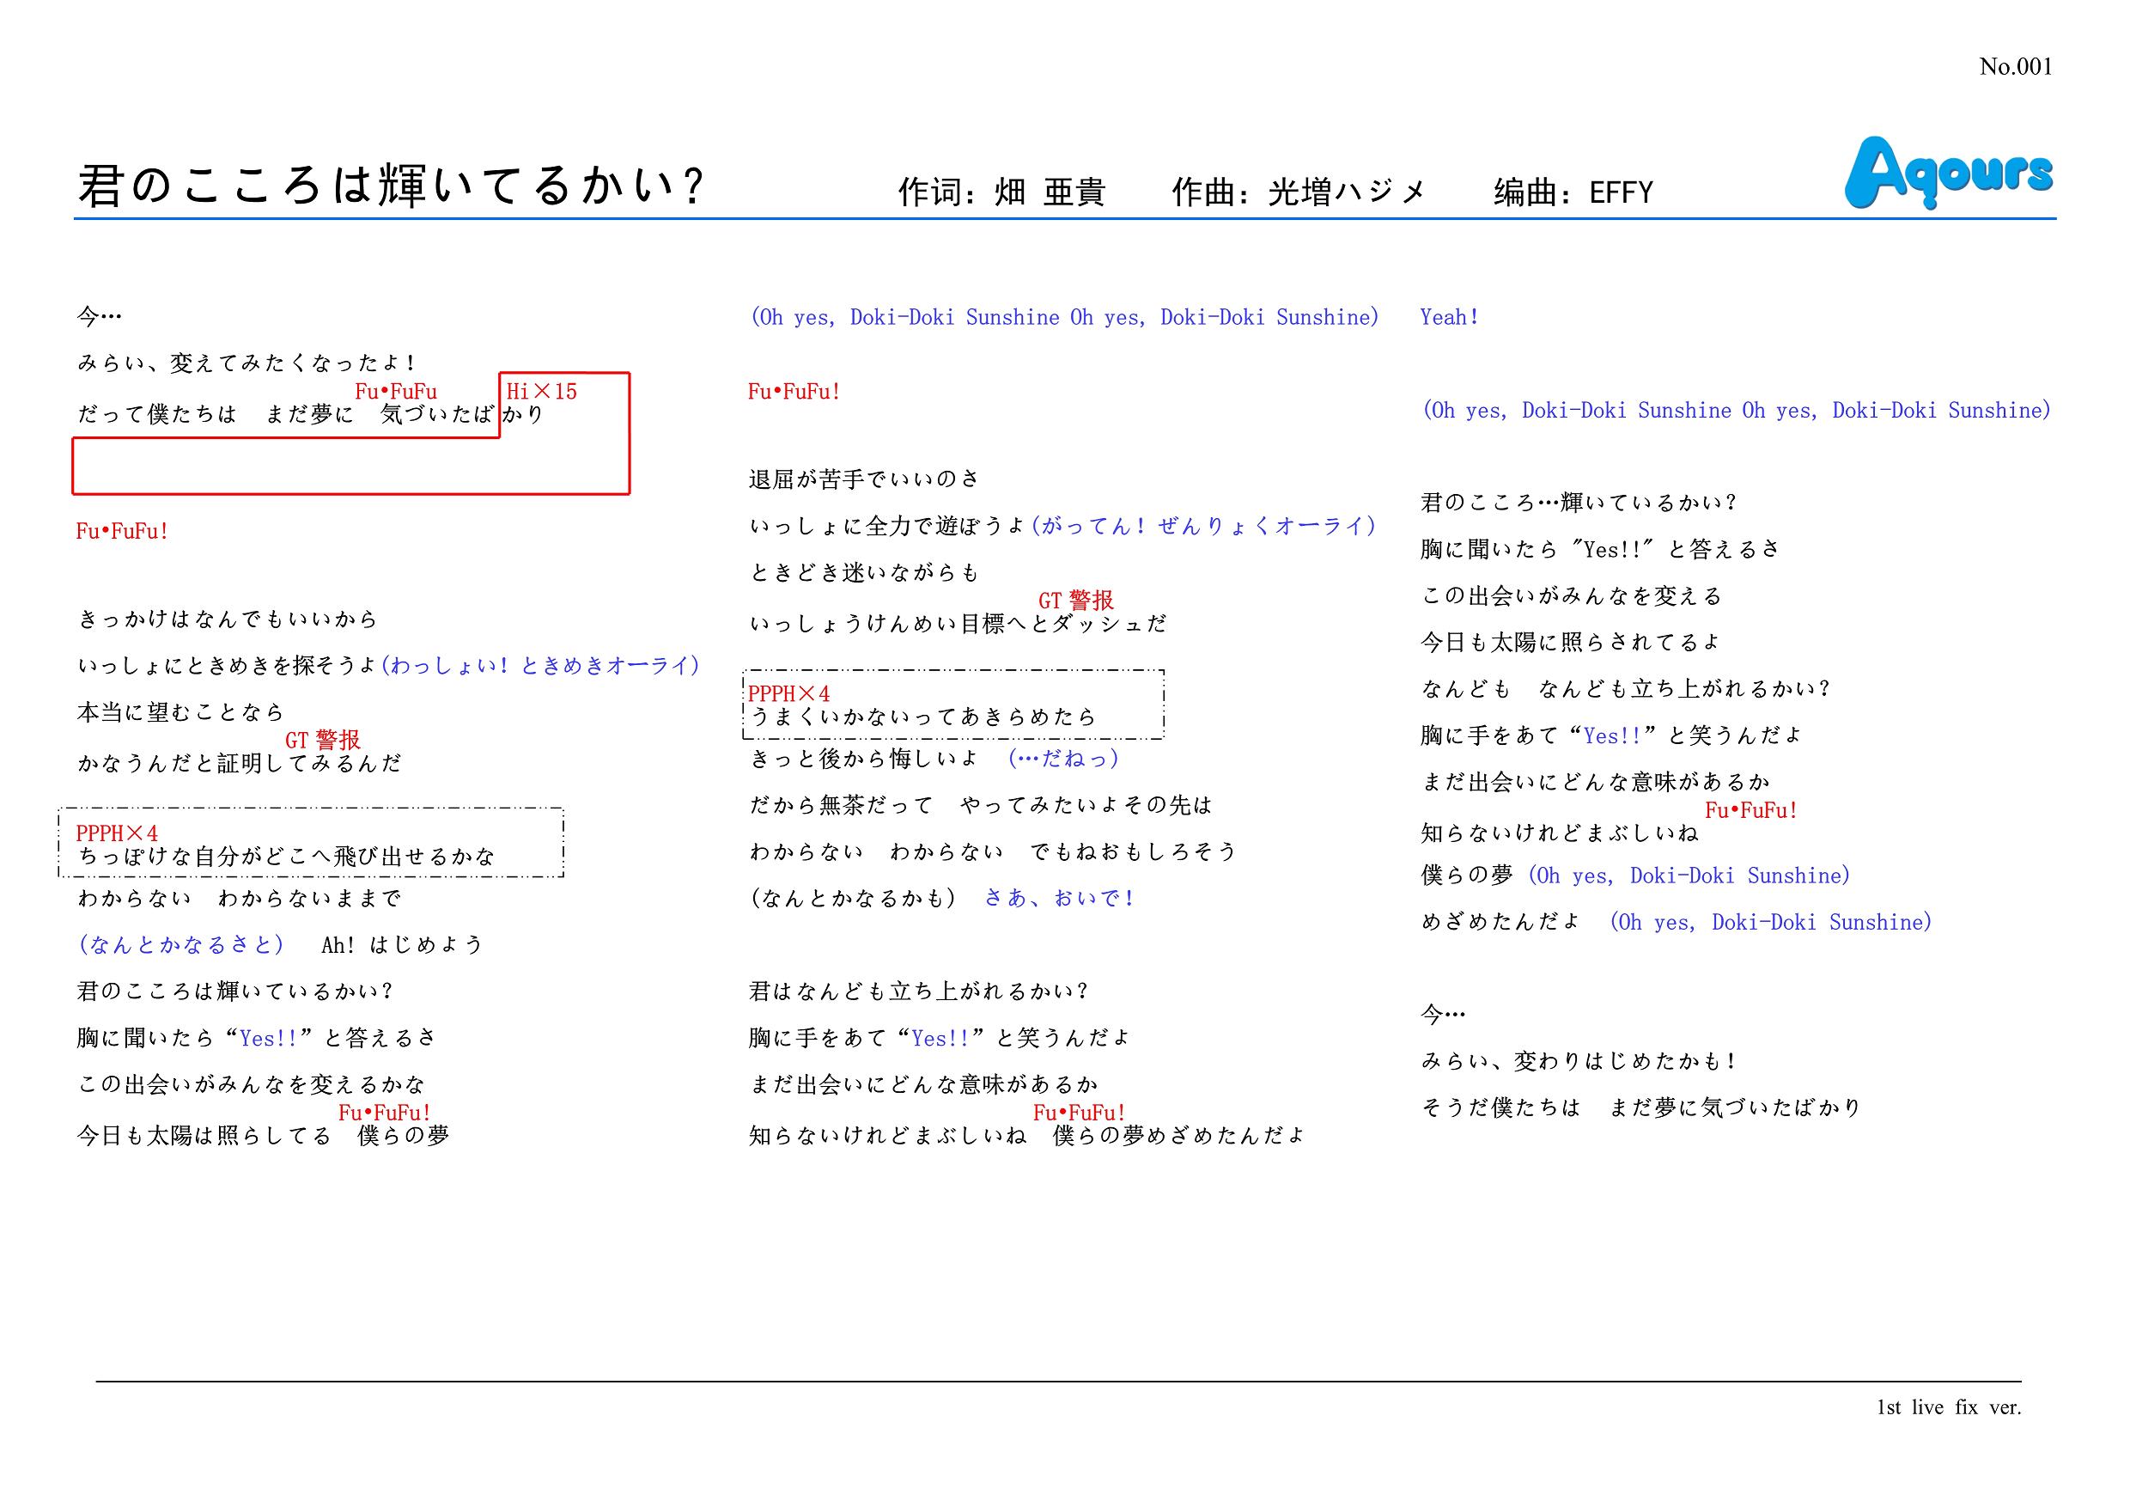This screenshot has width=2130, height=1507.
Task: Click the lyricist credit 作词: 畑 亜貴
Action: click(x=1002, y=192)
